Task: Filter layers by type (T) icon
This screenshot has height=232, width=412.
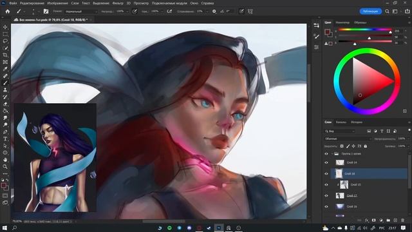Action: coord(382,131)
